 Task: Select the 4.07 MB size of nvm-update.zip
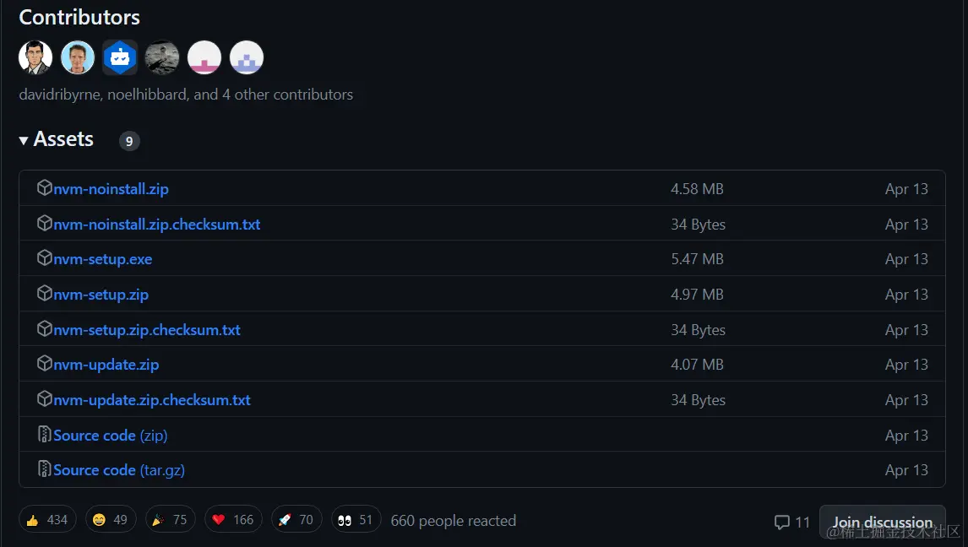click(x=697, y=365)
